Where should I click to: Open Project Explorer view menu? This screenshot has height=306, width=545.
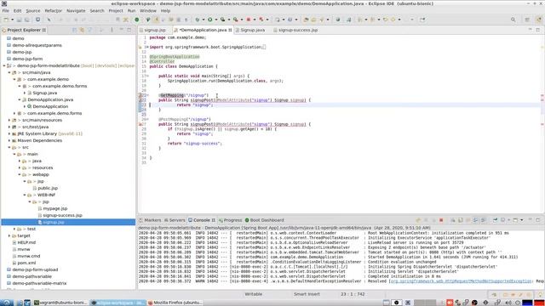[x=112, y=31]
